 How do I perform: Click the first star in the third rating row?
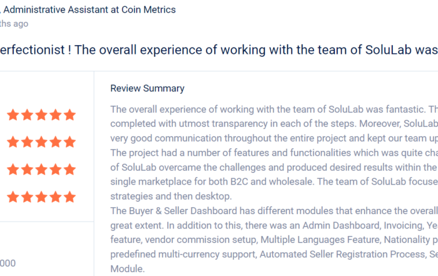(13, 169)
